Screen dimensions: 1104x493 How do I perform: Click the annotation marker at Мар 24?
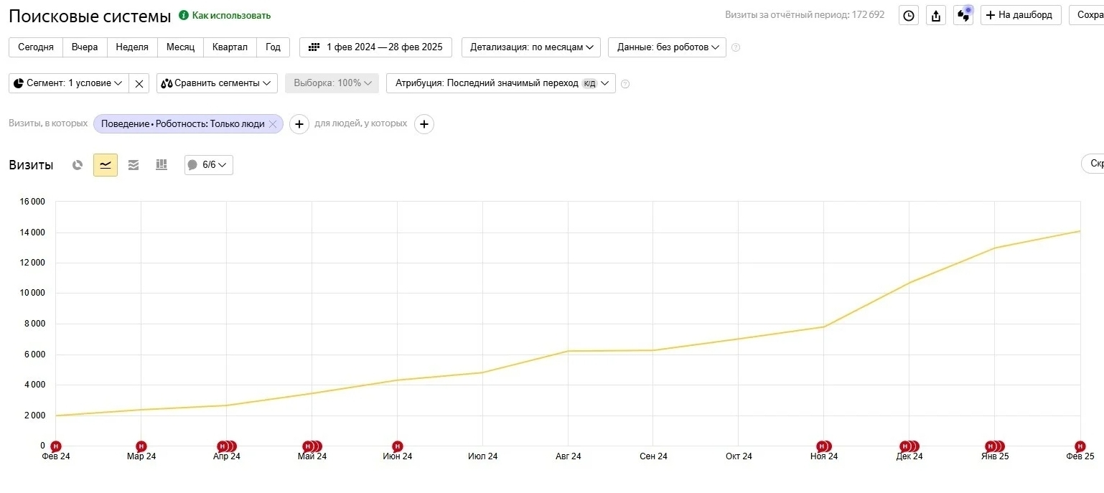pos(141,446)
